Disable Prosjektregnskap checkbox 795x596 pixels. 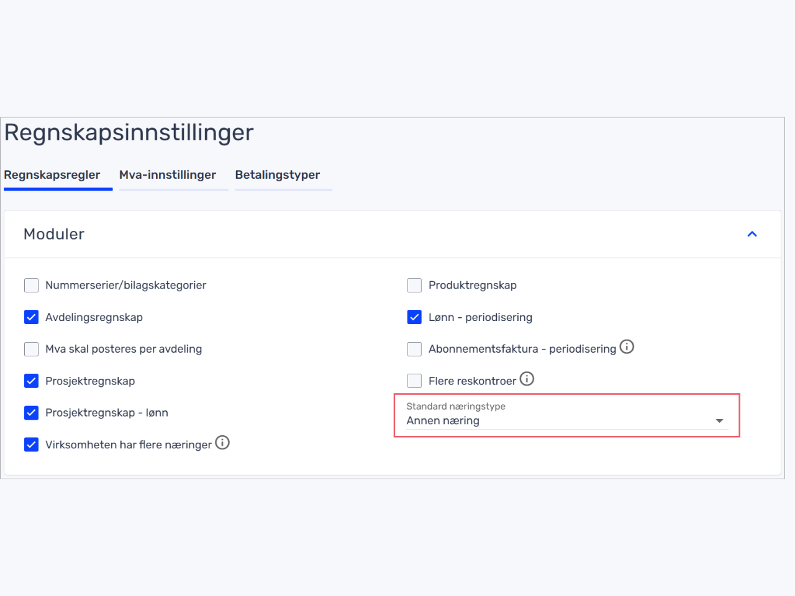click(x=31, y=381)
